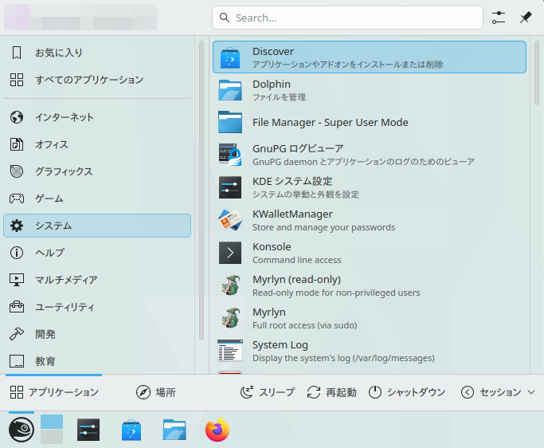This screenshot has width=544, height=448.
Task: Launch Discover software center from the list
Action: point(369,57)
